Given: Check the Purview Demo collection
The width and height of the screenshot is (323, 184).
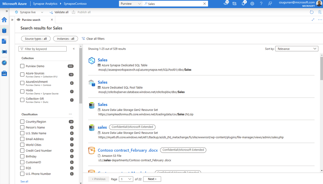Looking at the screenshot, I should point(22,66).
